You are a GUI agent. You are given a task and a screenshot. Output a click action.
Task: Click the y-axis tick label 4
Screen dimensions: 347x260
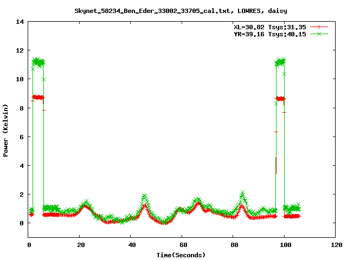click(22, 166)
